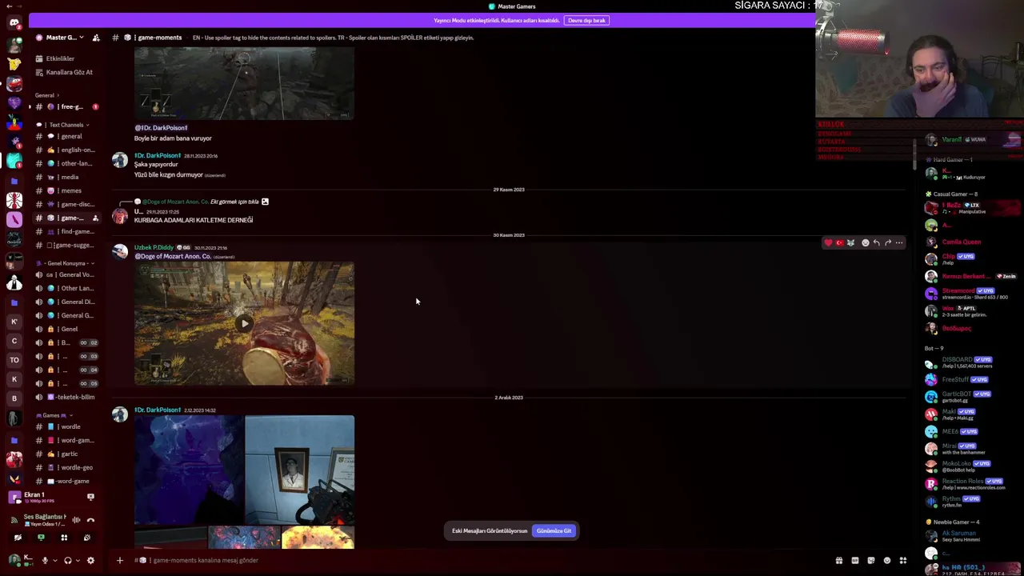Click the voice connection signal icon
The width and height of the screenshot is (1024, 576).
pyautogui.click(x=14, y=520)
